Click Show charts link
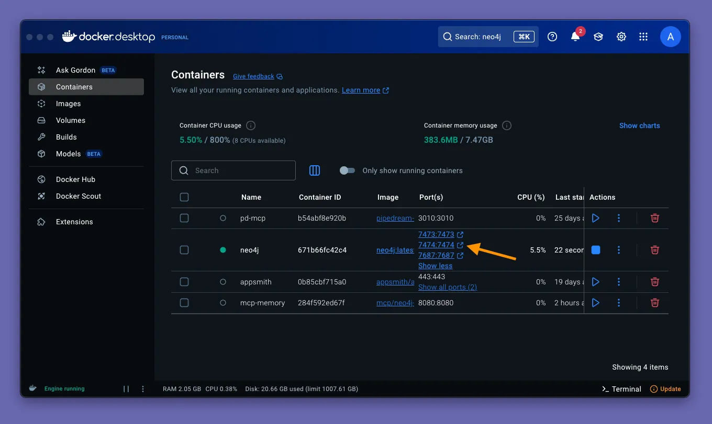 click(x=639, y=125)
